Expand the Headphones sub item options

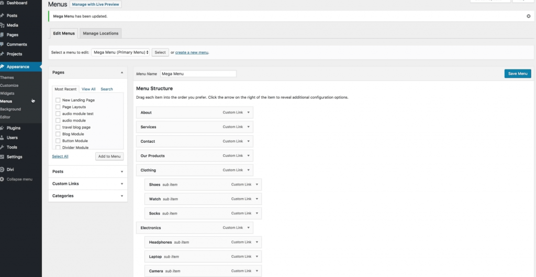(256, 242)
